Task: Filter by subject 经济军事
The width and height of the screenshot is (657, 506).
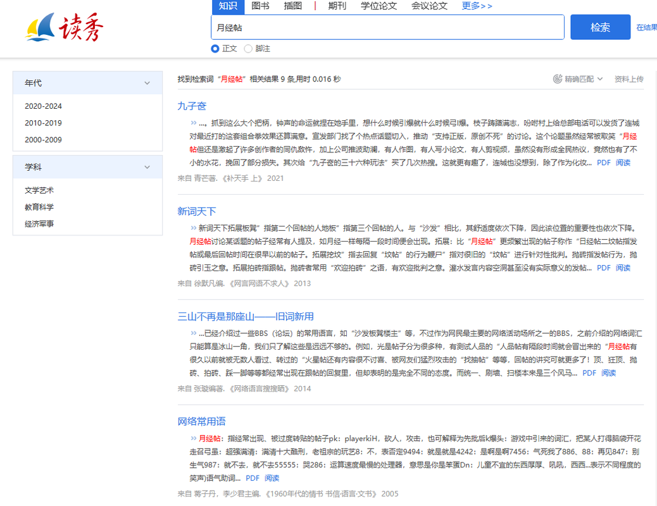Action: click(x=39, y=224)
